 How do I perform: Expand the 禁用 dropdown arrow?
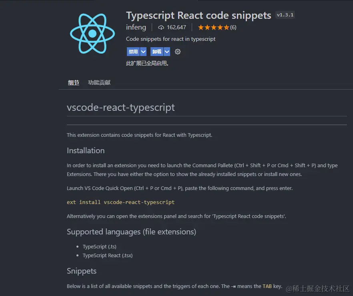[143, 52]
